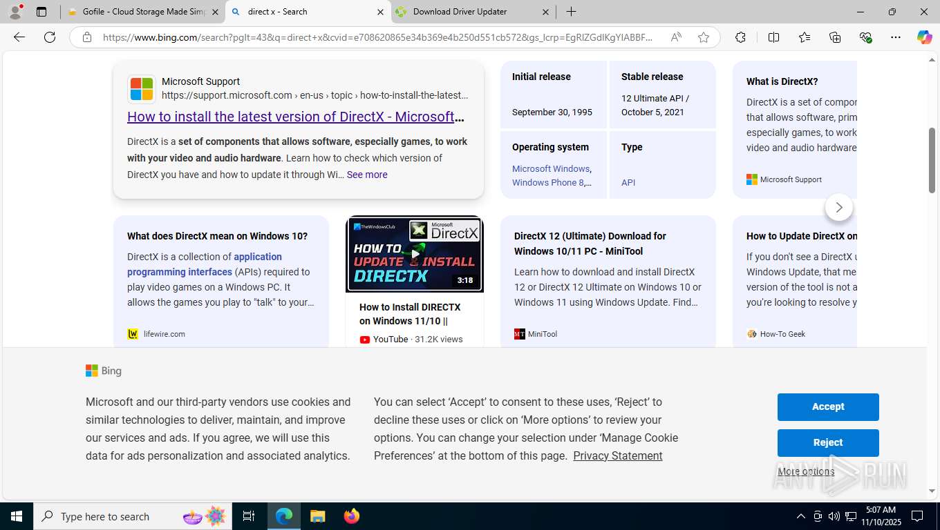Click the Microsoft Support logo icon
This screenshot has height=530, width=940.
[x=141, y=89]
